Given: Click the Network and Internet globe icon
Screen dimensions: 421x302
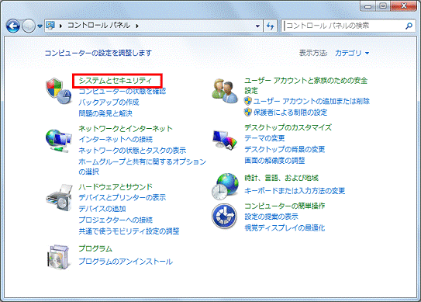Looking at the screenshot, I should [x=58, y=141].
